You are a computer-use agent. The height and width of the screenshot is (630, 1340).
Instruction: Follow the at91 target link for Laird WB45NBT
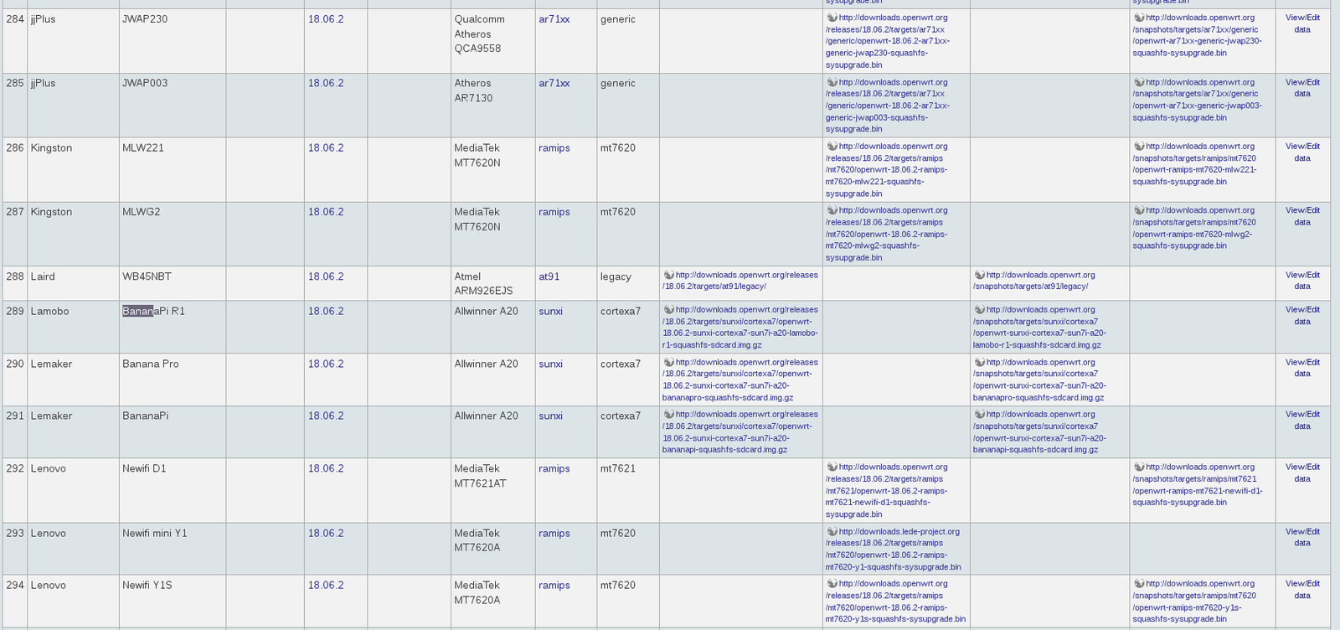pyautogui.click(x=549, y=276)
